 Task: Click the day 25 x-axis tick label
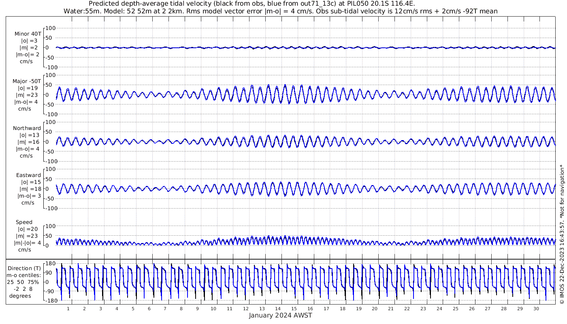coord(455,309)
